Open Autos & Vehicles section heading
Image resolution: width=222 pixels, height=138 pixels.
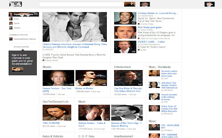point(53,136)
